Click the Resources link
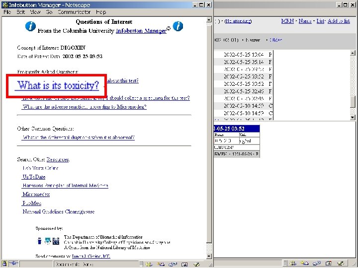Viewport: 358px width, 268px height. coord(58,159)
